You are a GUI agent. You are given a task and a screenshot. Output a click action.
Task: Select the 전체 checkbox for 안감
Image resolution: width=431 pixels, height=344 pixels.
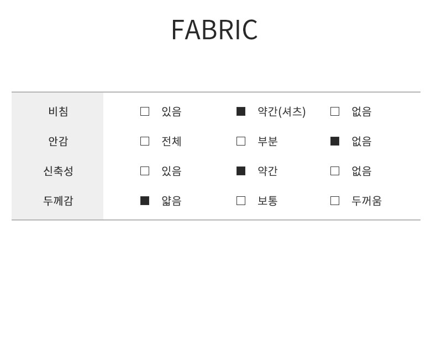point(145,141)
